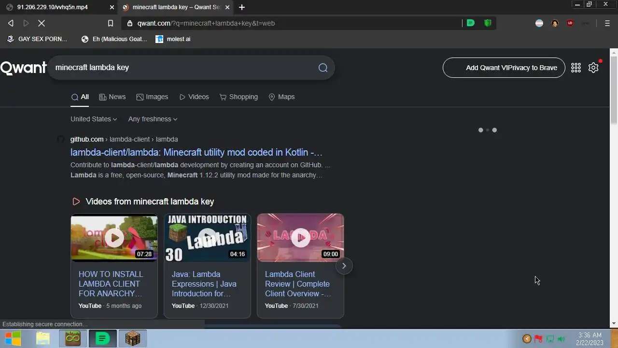This screenshot has height=348, width=618.
Task: Expand the Any freshness dropdown
Action: (153, 119)
